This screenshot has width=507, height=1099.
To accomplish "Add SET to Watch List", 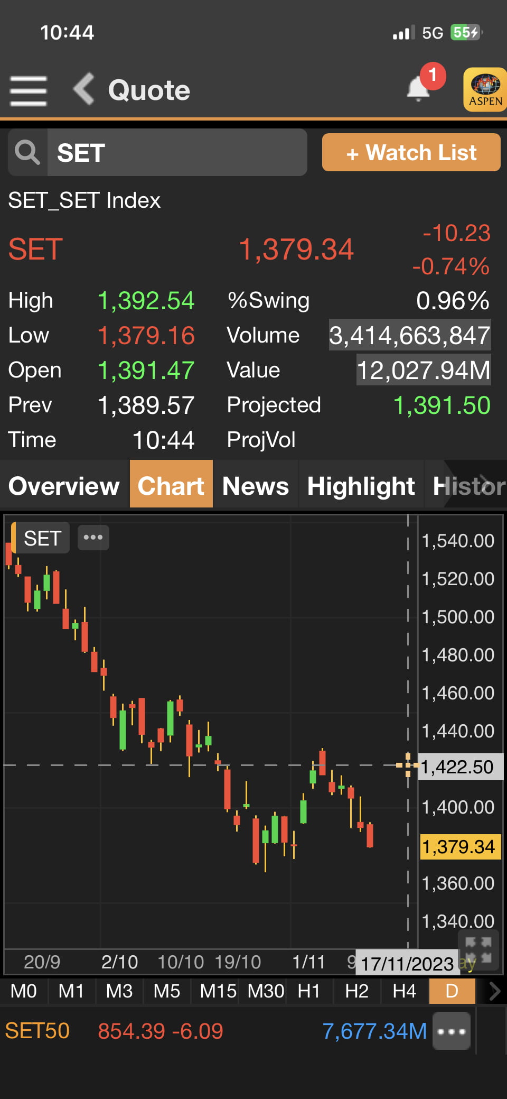I will [411, 152].
